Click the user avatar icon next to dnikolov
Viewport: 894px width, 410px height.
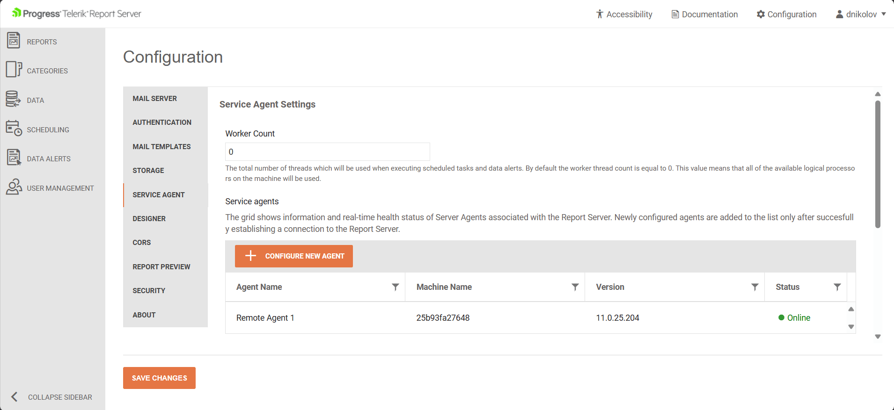(x=840, y=14)
